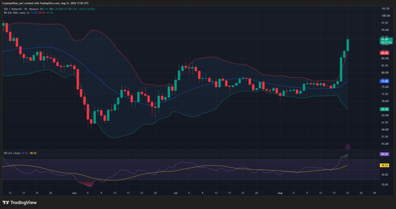
Task: Click the green 67.16 lower band axis label
Action: 384,109
